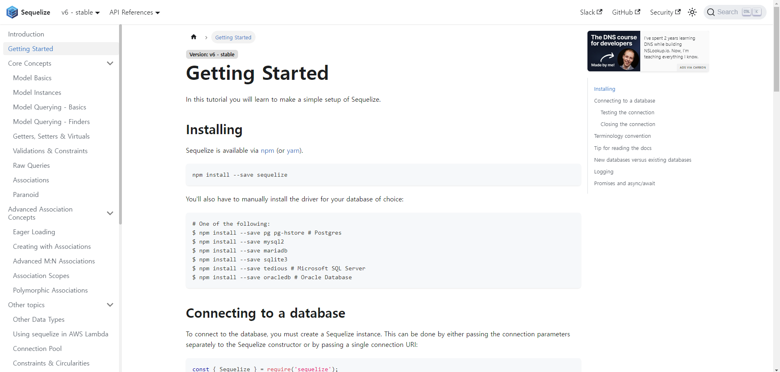This screenshot has width=780, height=372.
Task: Jump to Logging section
Action: pyautogui.click(x=604, y=171)
